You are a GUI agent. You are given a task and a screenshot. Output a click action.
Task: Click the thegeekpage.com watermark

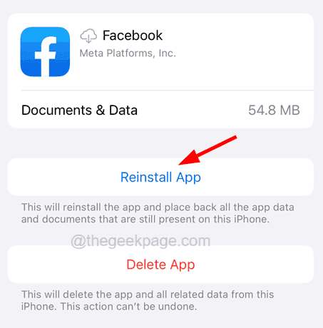[140, 241]
